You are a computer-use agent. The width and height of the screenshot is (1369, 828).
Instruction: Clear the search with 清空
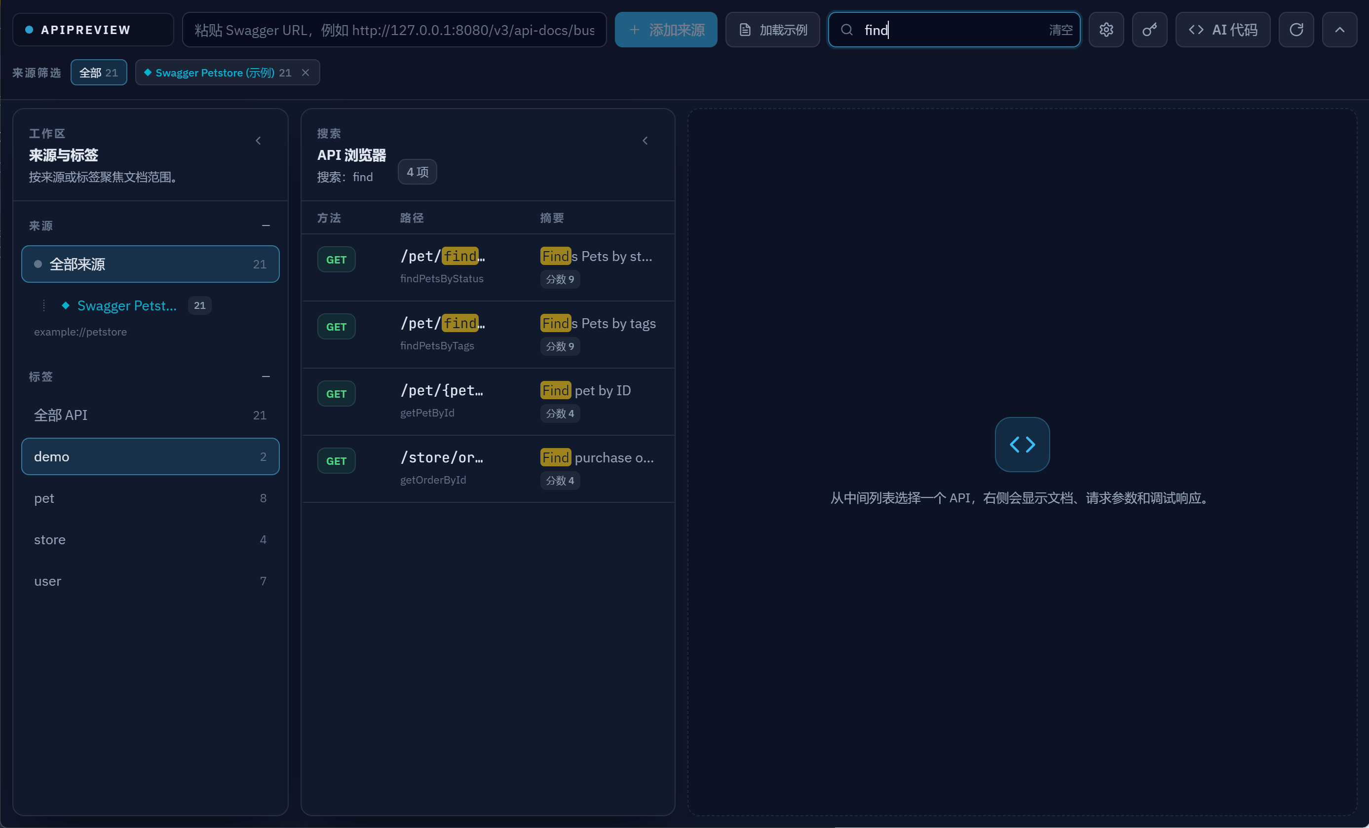pyautogui.click(x=1061, y=30)
